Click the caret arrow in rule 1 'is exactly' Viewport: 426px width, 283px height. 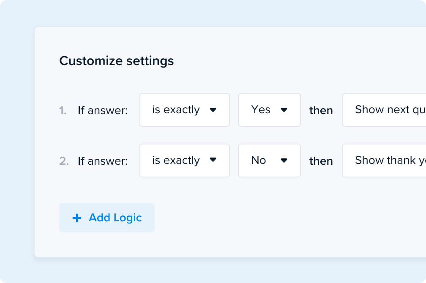click(213, 110)
